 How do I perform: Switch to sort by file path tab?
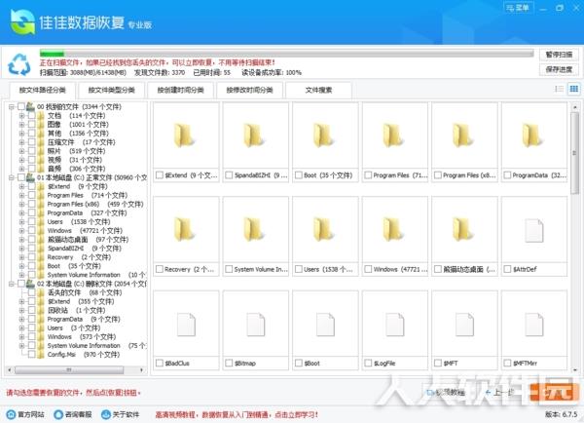click(43, 90)
